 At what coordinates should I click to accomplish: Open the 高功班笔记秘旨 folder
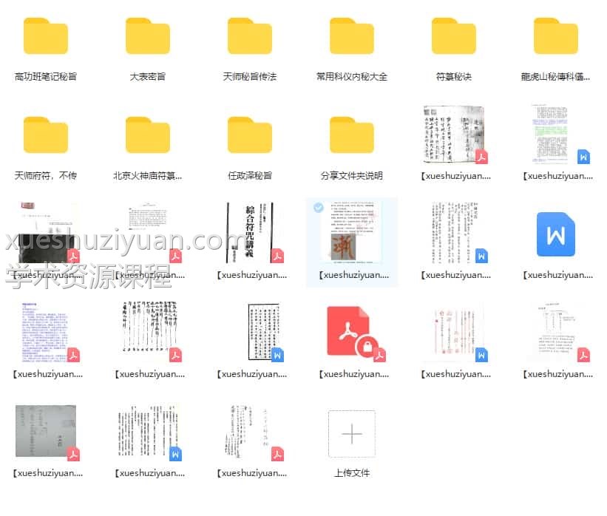tap(46, 37)
